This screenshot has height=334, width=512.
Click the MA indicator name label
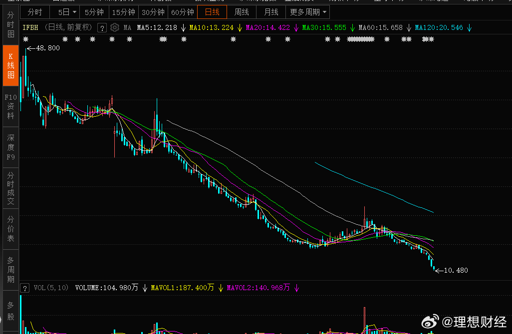[x=127, y=28]
